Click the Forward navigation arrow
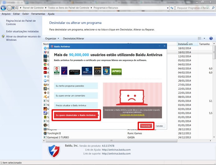 pyautogui.click(x=9, y=8)
